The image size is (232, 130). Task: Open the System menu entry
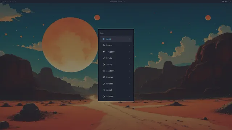pyautogui.click(x=116, y=96)
